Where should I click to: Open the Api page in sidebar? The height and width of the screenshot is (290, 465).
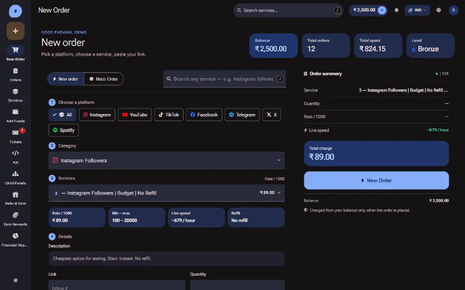coord(16,157)
